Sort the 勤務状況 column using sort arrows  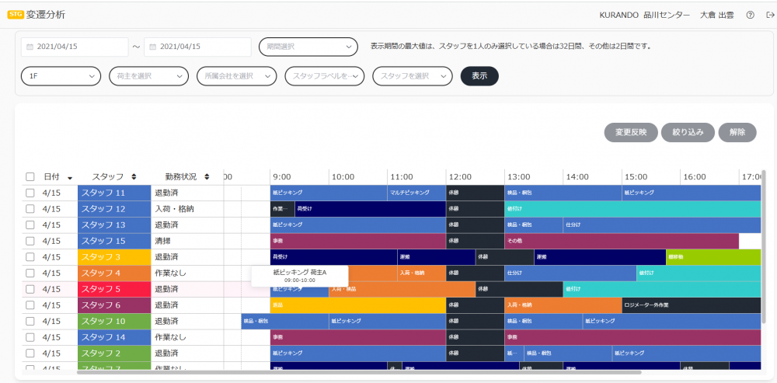[x=207, y=177]
